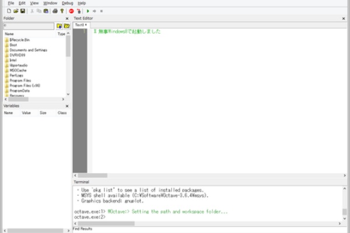This screenshot has height=233, width=350.
Task: Click the red Stop icon
Action: coord(71,10)
